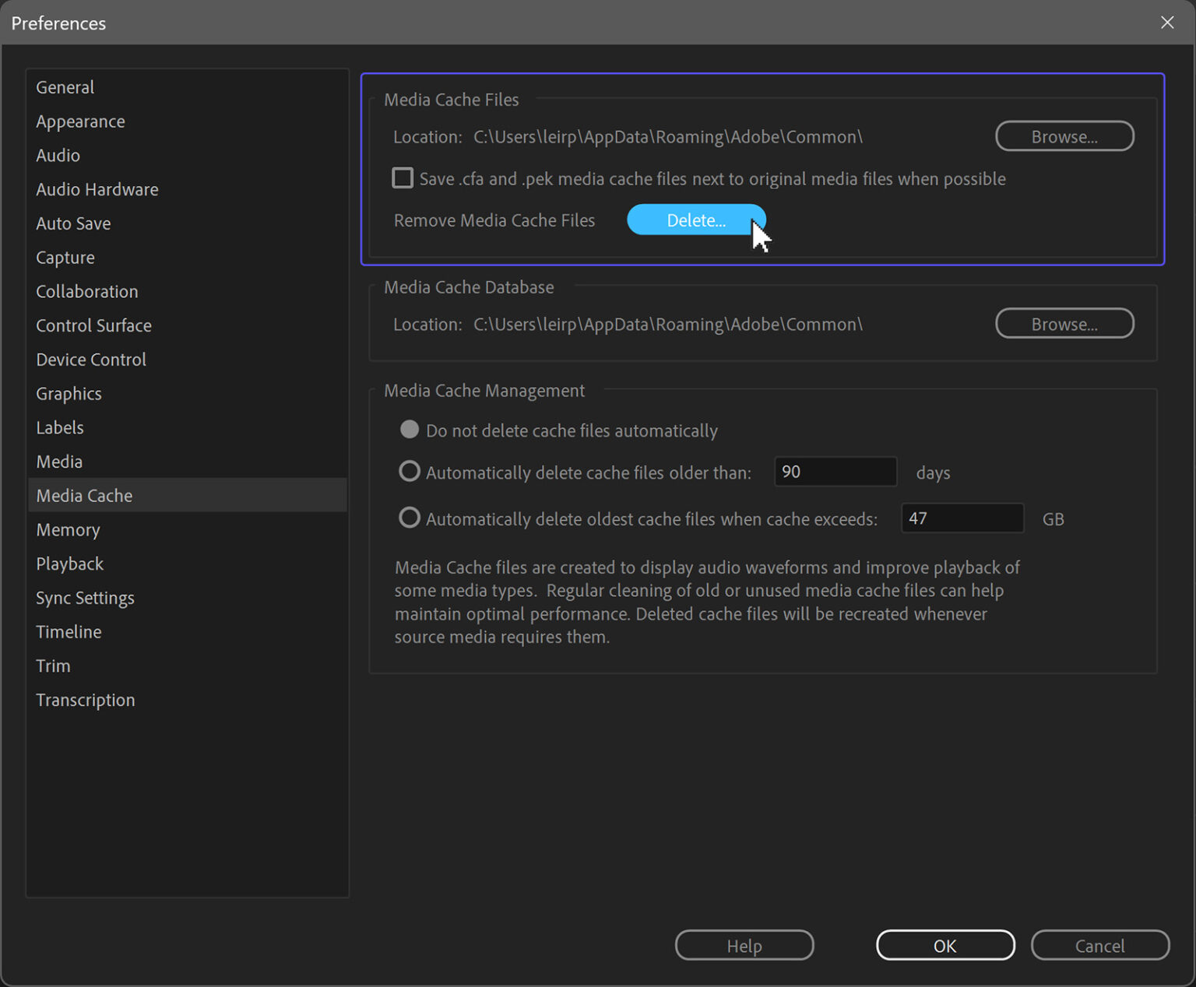The image size is (1196, 987).
Task: Open the Collaboration preferences
Action: point(87,291)
